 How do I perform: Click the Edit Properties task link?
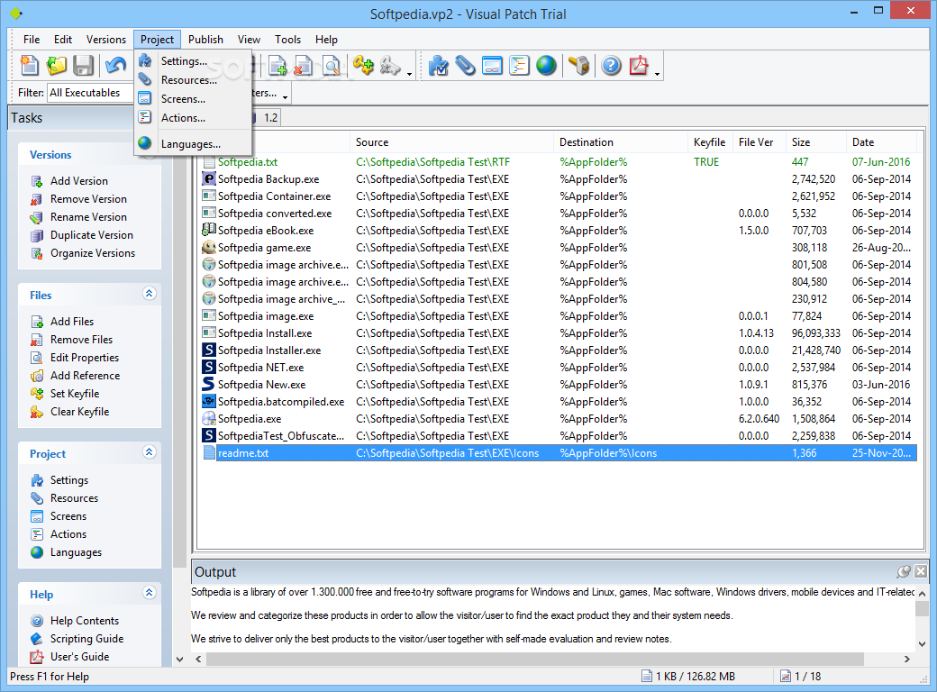85,358
